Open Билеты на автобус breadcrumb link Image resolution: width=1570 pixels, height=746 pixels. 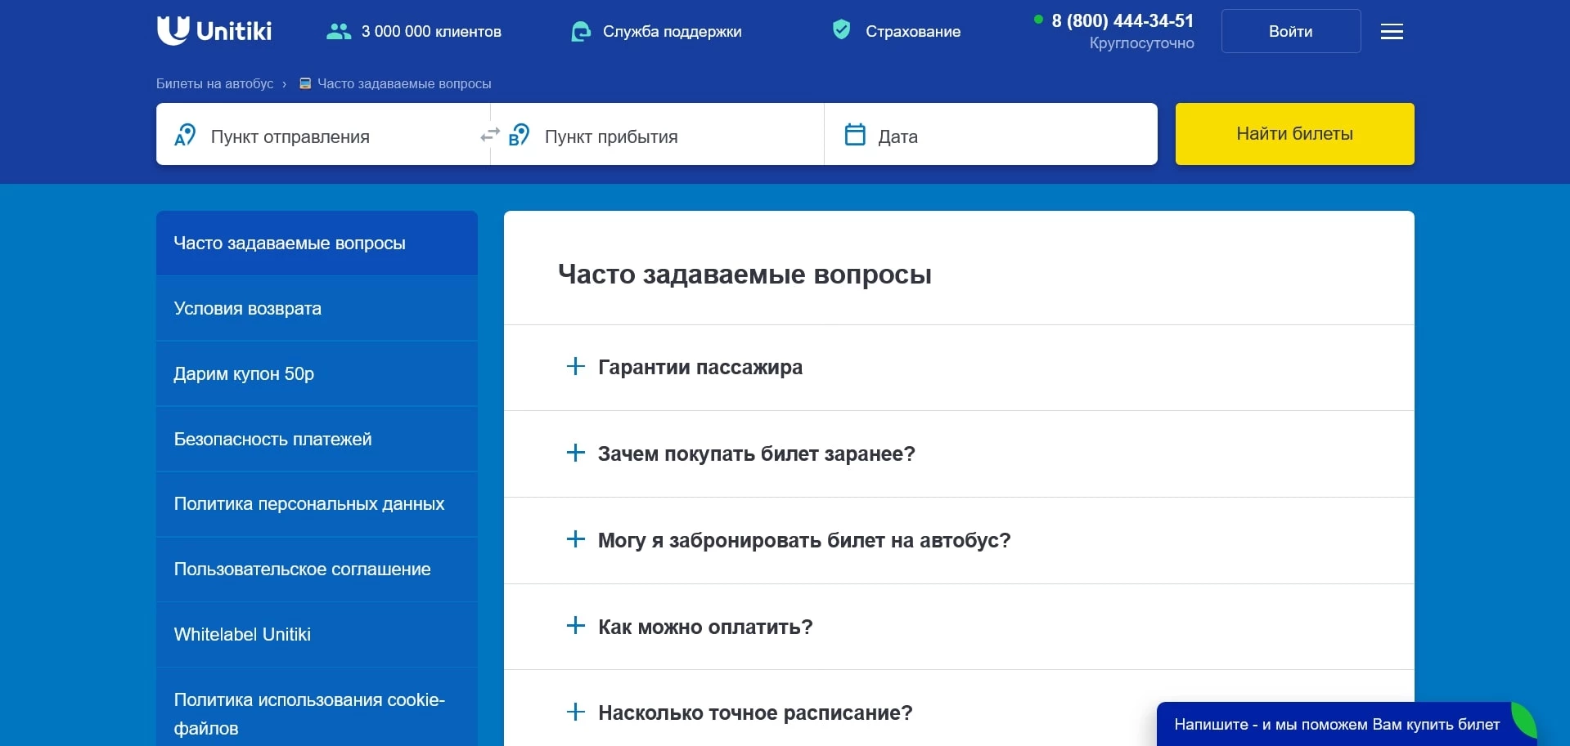tap(214, 83)
